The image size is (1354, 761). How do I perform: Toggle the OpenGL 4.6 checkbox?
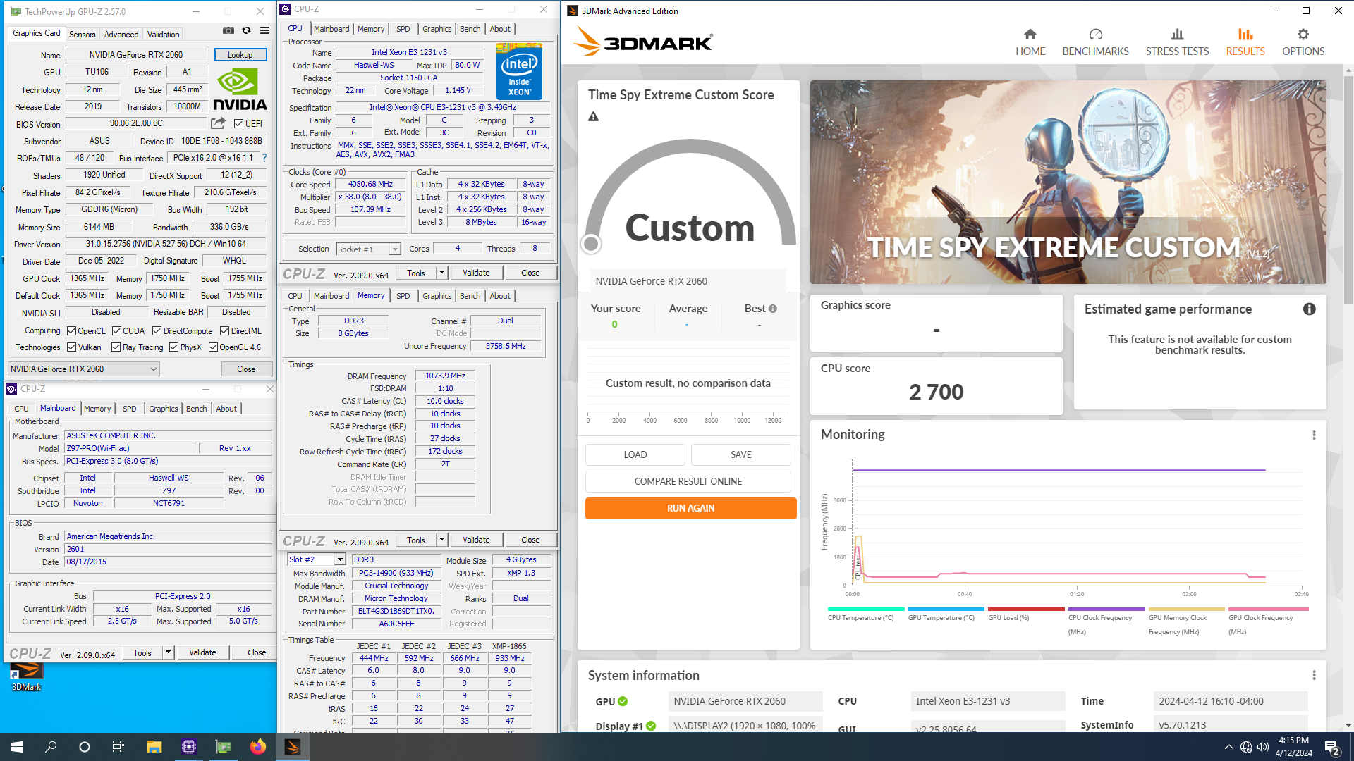[x=213, y=347]
